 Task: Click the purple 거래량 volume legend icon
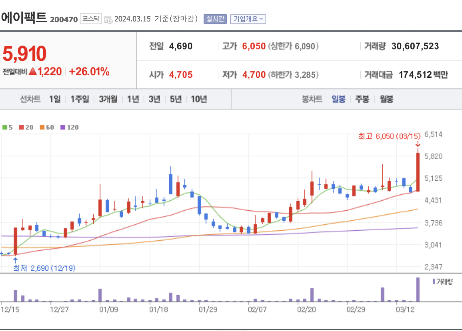click(x=434, y=281)
